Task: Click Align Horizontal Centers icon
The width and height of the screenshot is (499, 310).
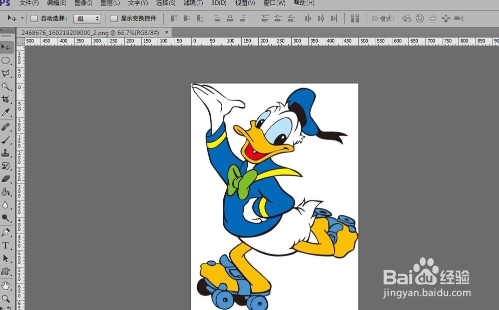Action: click(x=230, y=18)
